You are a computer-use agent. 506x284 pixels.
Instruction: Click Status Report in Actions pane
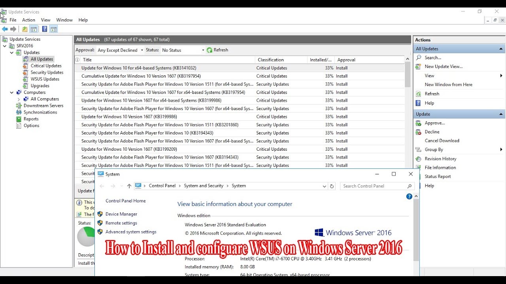pyautogui.click(x=438, y=177)
